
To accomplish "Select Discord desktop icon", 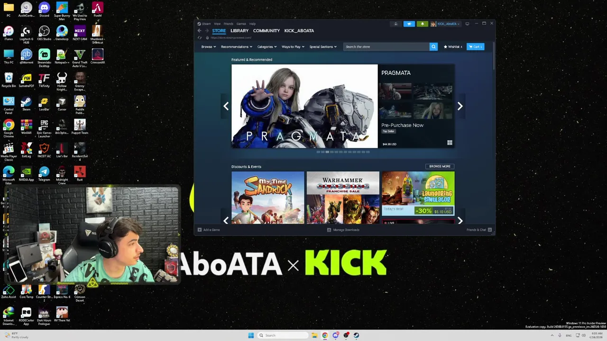I will click(x=44, y=9).
